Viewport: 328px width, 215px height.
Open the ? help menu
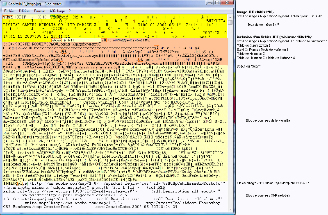[x=70, y=11]
